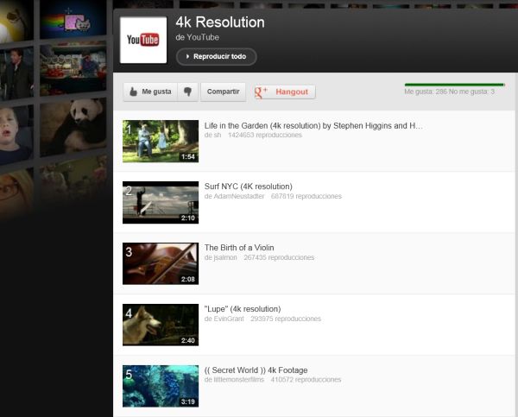
Task: Open The Birth of a Violin thumbnail
Action: pos(161,263)
